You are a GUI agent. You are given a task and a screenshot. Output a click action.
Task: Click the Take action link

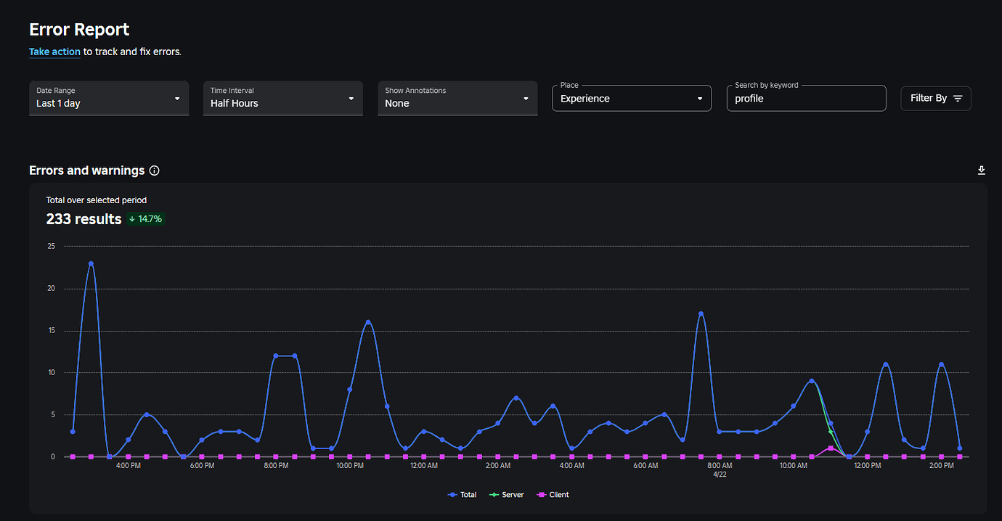pos(54,52)
